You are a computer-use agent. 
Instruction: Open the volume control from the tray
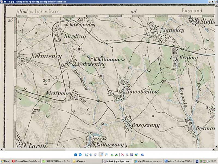tap(208, 161)
